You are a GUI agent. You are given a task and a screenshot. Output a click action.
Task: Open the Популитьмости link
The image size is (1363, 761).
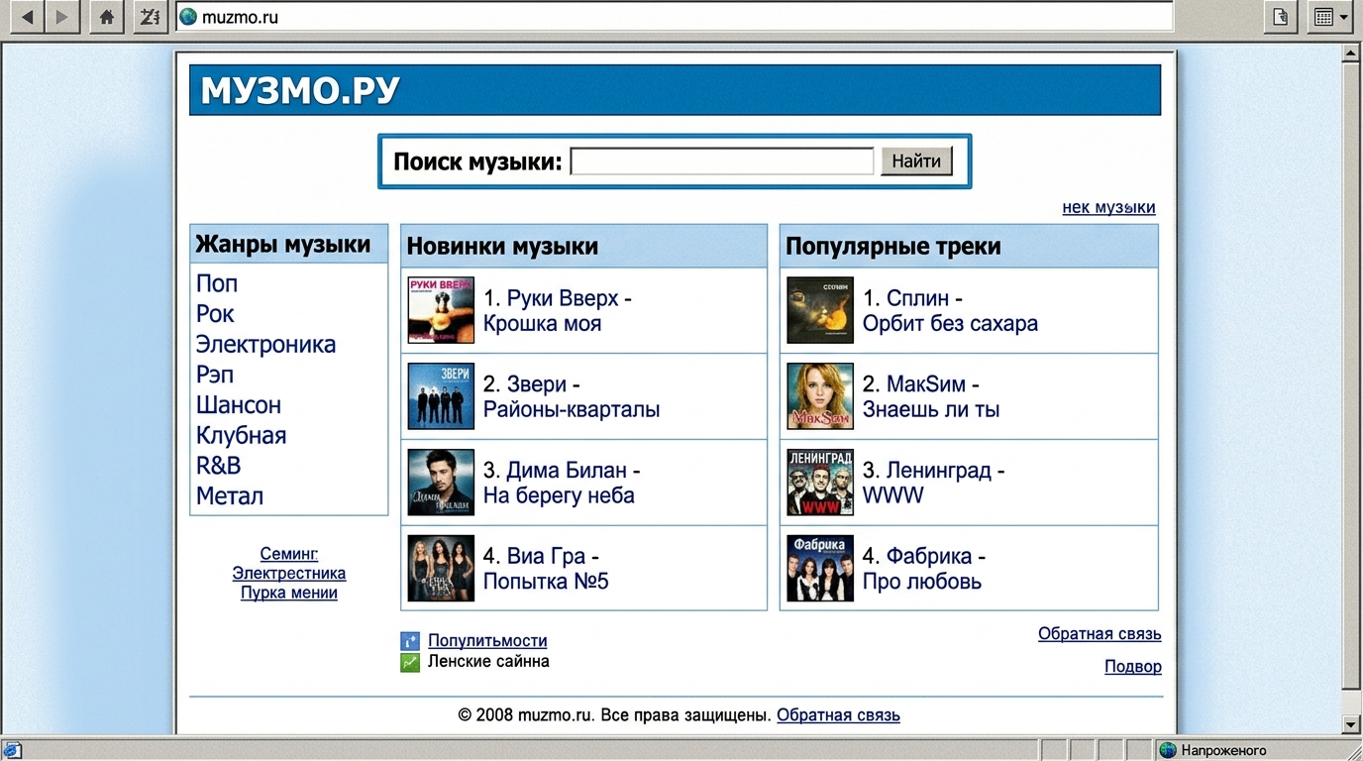[487, 641]
